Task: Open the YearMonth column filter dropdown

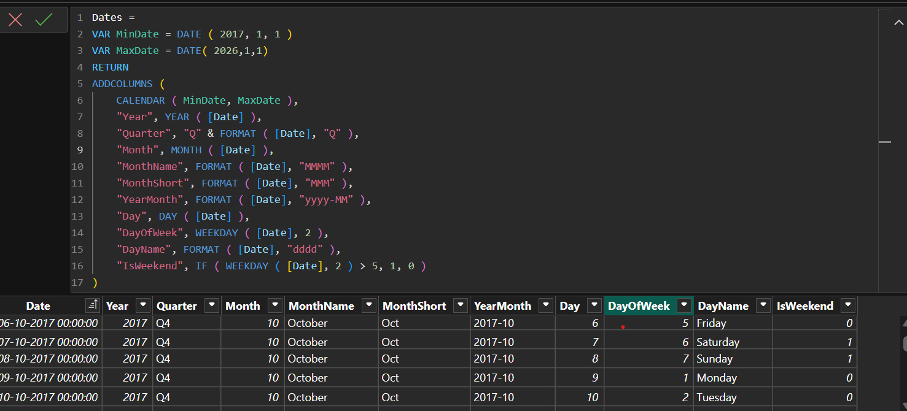Action: coord(545,305)
